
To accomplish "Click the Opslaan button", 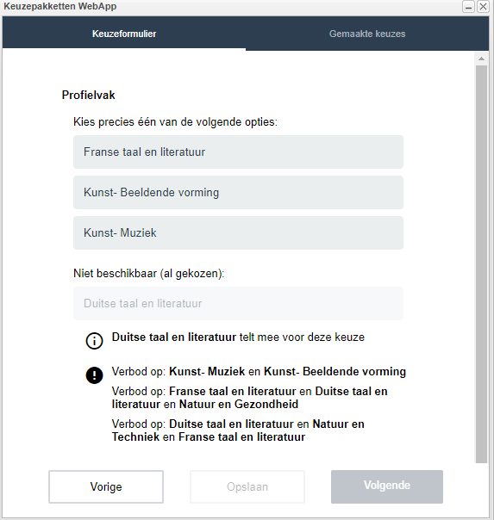I will 247,486.
